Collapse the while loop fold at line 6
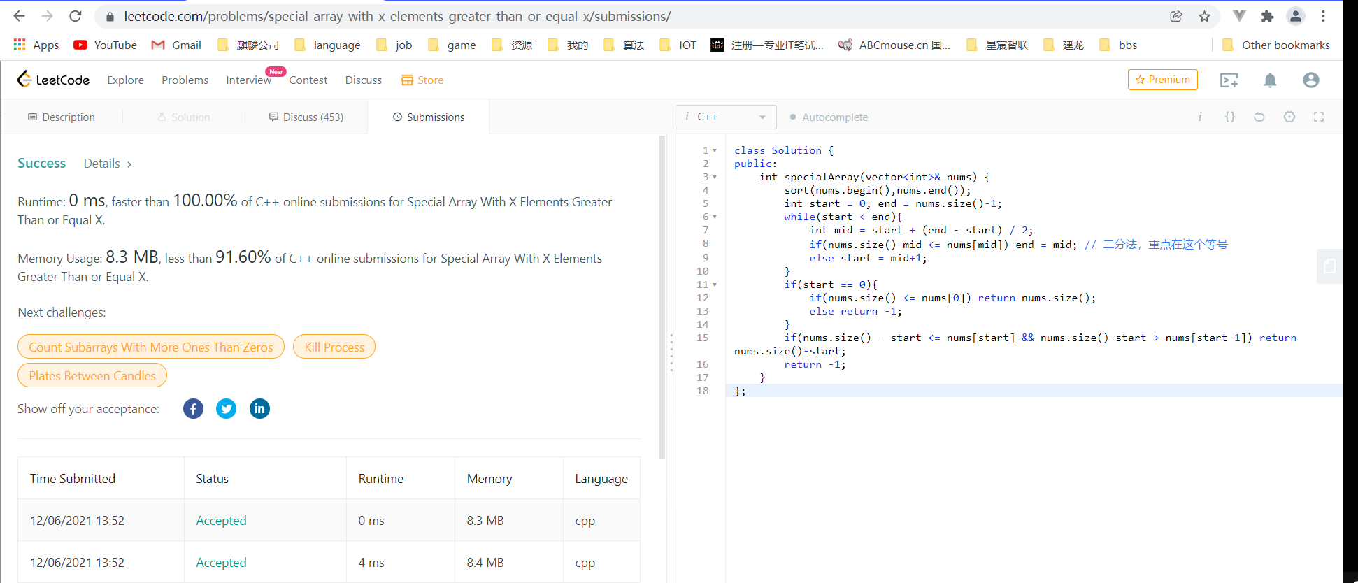Screen dimensions: 1358x583 pyautogui.click(x=715, y=217)
